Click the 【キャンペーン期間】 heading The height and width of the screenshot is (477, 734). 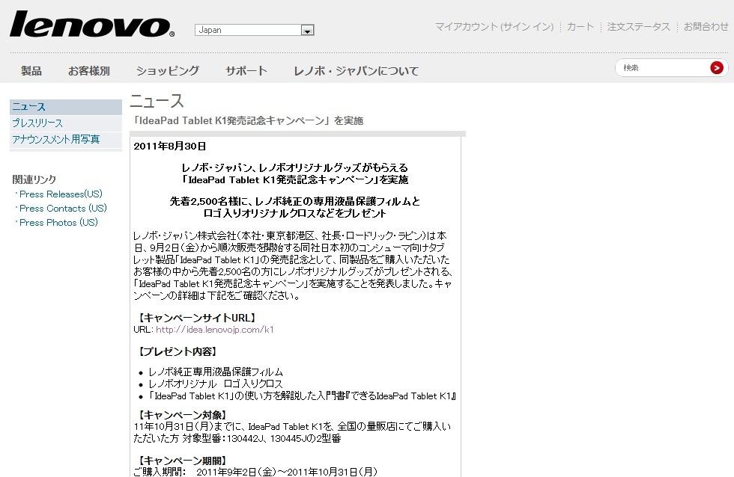pos(183,461)
